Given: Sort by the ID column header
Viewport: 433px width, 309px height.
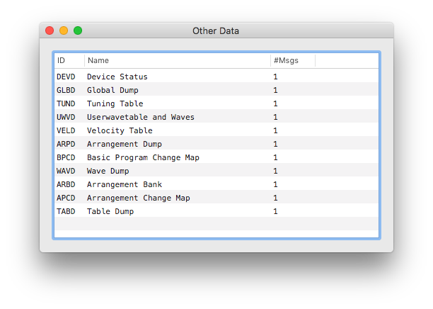Looking at the screenshot, I should (x=69, y=60).
